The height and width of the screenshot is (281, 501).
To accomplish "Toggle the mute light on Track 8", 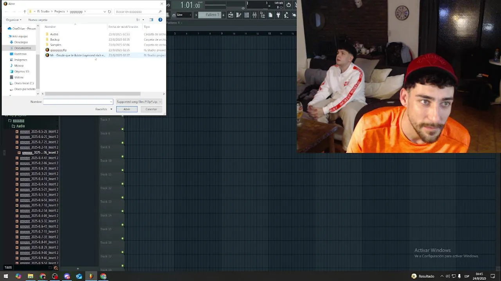I will [x=123, y=143].
